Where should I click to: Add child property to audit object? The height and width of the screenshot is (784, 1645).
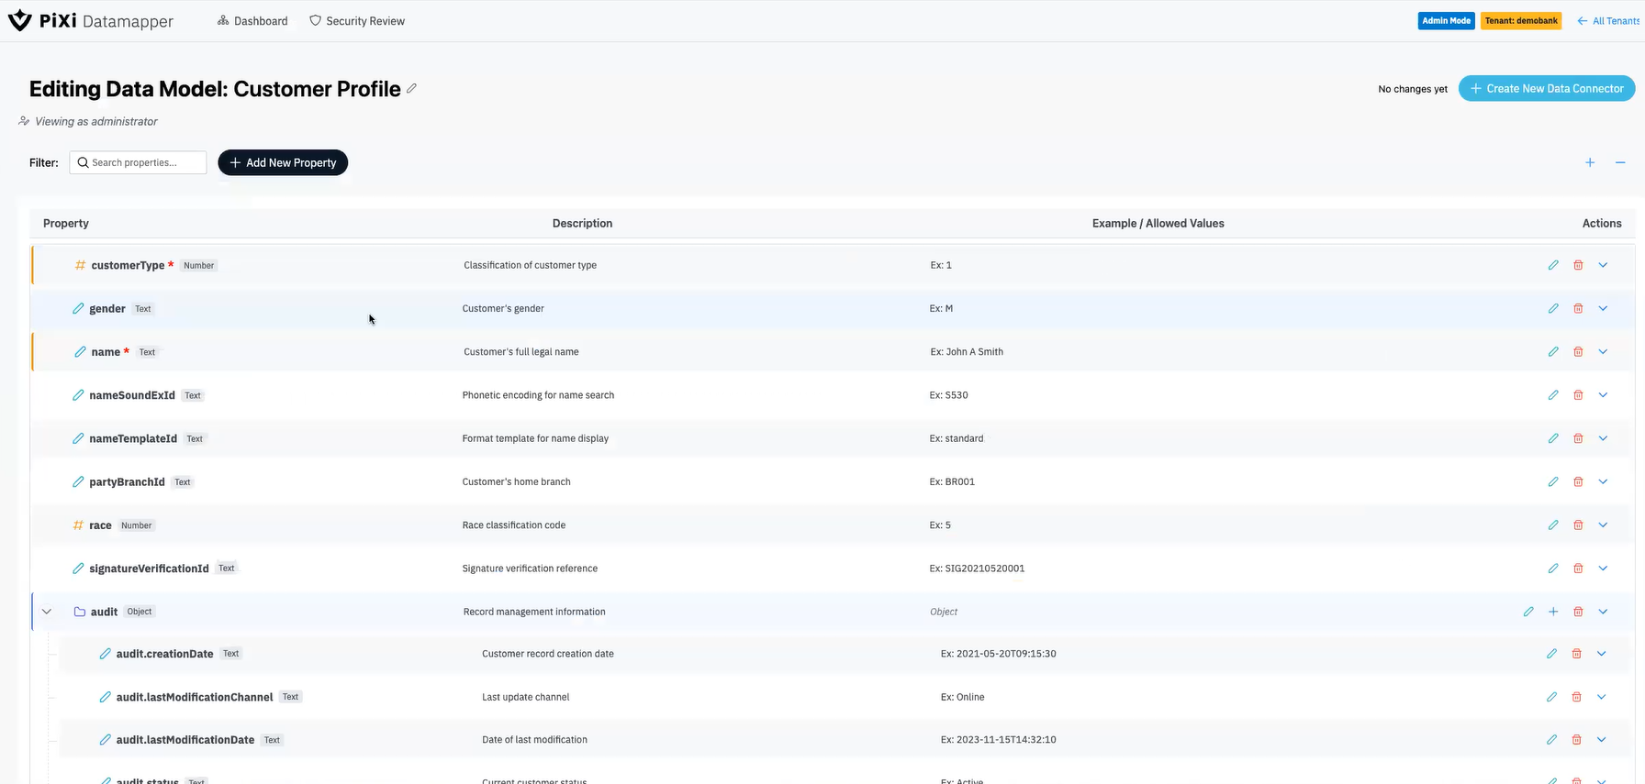coord(1553,612)
